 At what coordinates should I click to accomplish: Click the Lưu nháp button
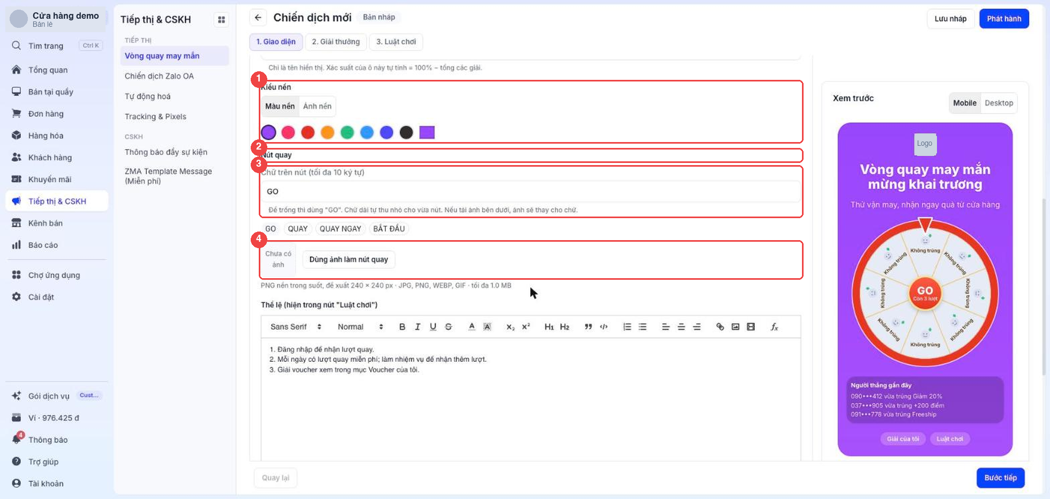point(950,19)
